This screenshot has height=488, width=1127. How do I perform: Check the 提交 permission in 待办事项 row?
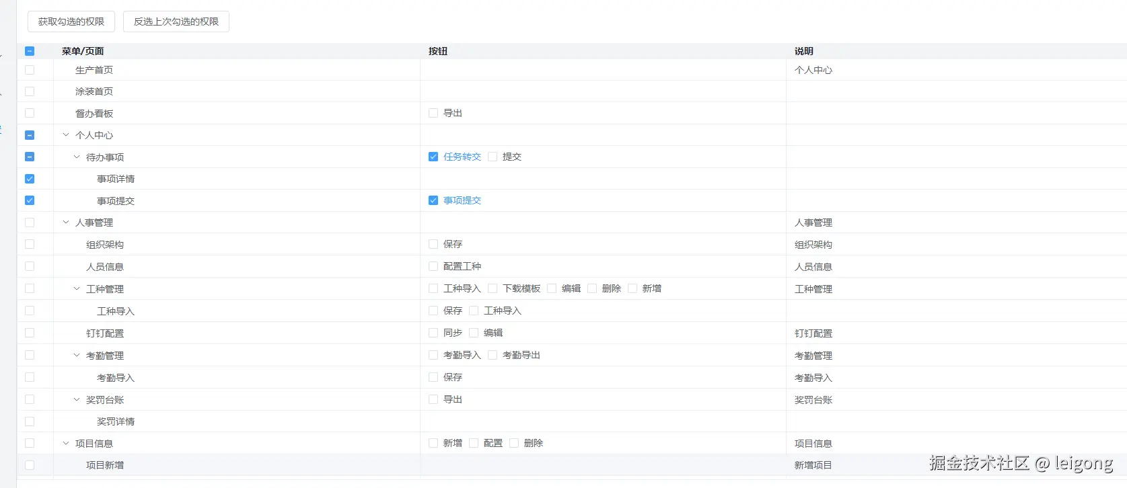[493, 157]
